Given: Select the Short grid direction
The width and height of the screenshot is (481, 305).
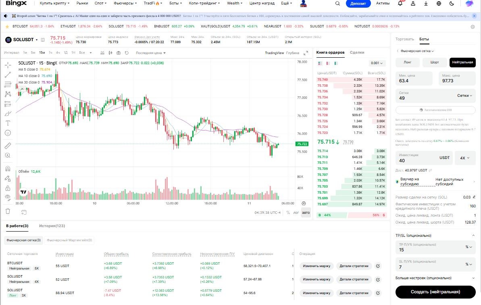Looking at the screenshot, I should click(434, 62).
